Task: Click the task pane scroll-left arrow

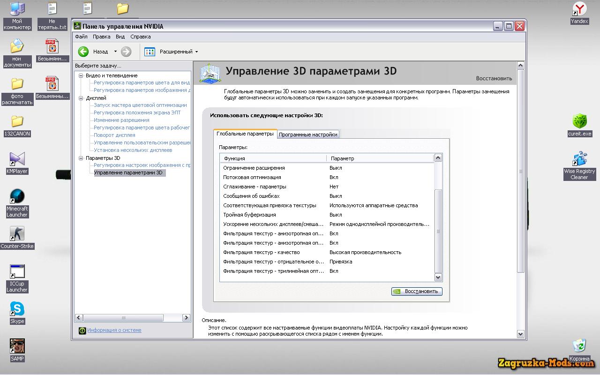Action: [79, 317]
